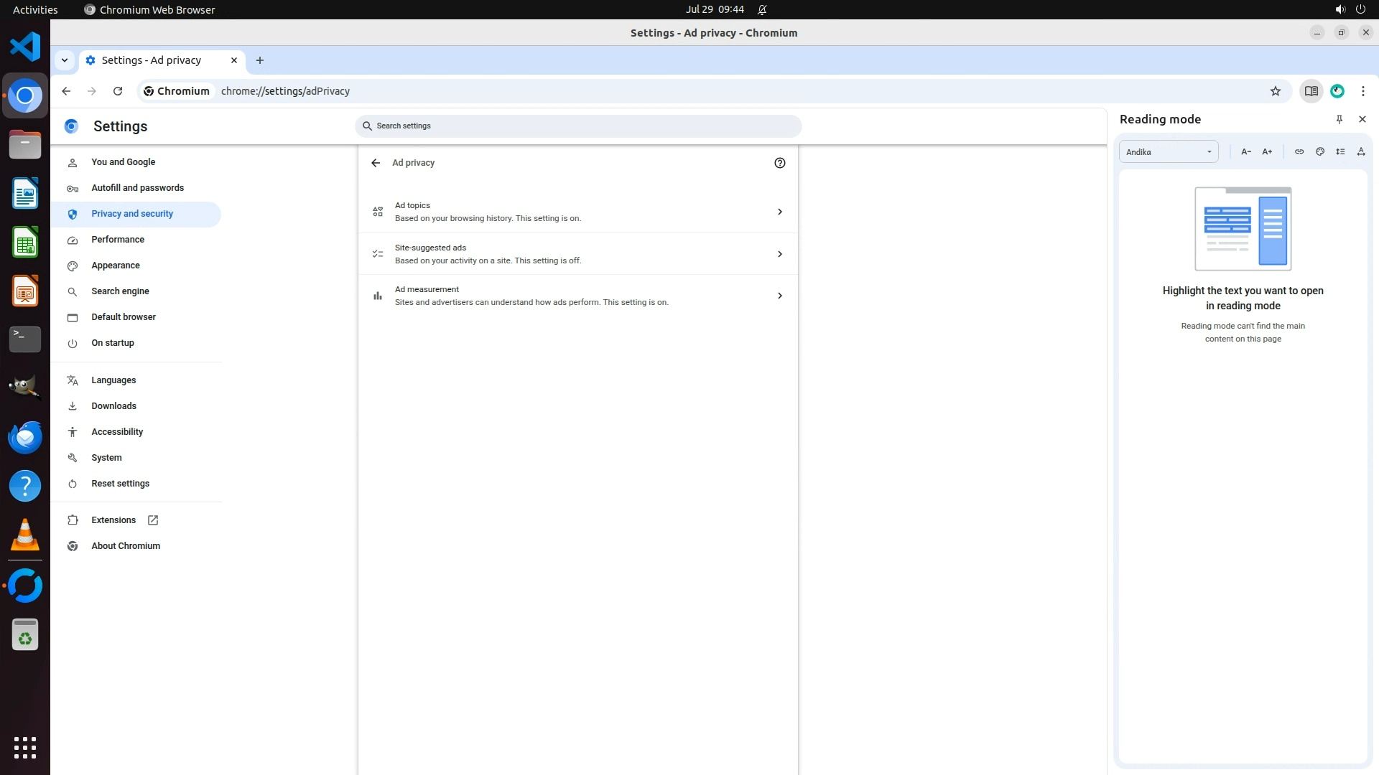The height and width of the screenshot is (775, 1379).
Task: Pin the Reading mode side panel
Action: click(x=1339, y=119)
